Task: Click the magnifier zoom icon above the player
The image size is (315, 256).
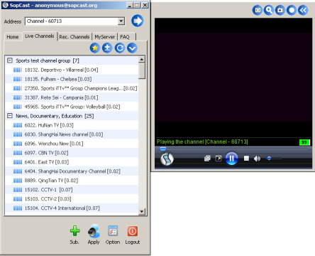Action: point(269,10)
